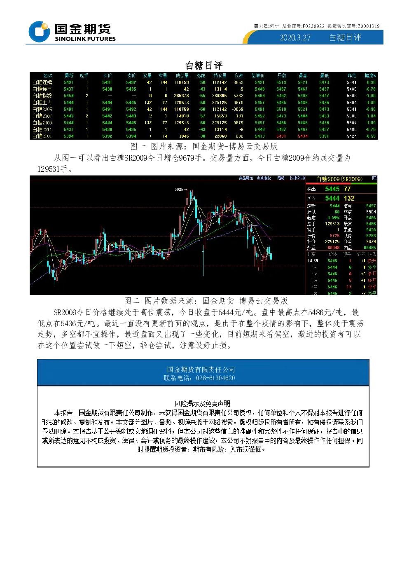Select the 白糖2011 row in the quote table
The image size is (409, 578).
point(203,129)
